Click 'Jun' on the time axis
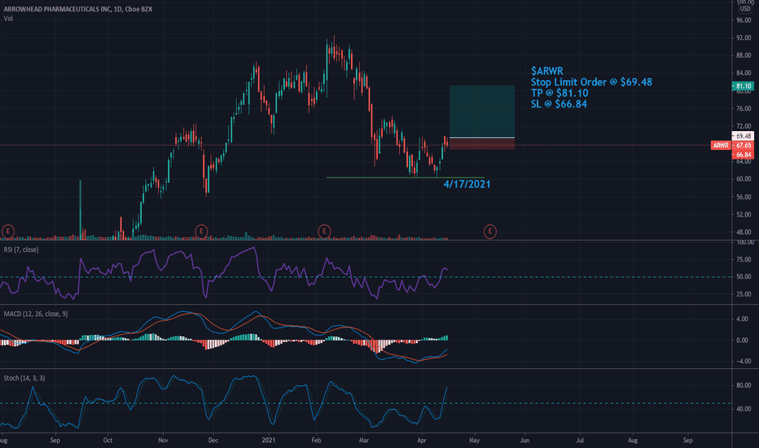This screenshot has height=448, width=759. [524, 440]
